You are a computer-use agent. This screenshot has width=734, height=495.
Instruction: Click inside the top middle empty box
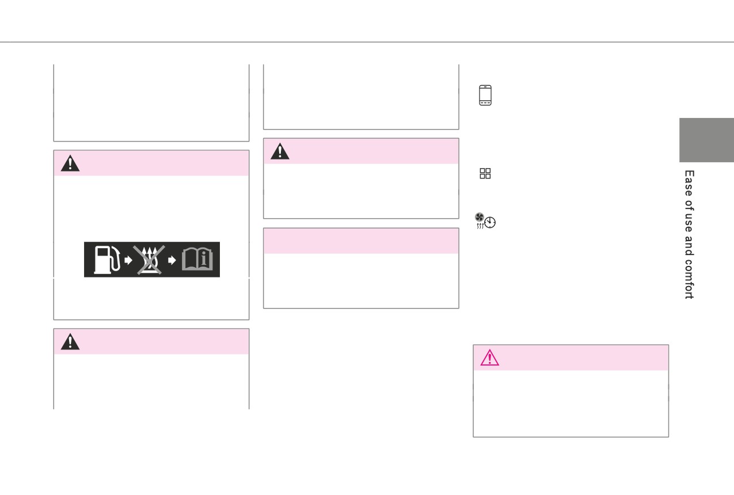(361, 97)
